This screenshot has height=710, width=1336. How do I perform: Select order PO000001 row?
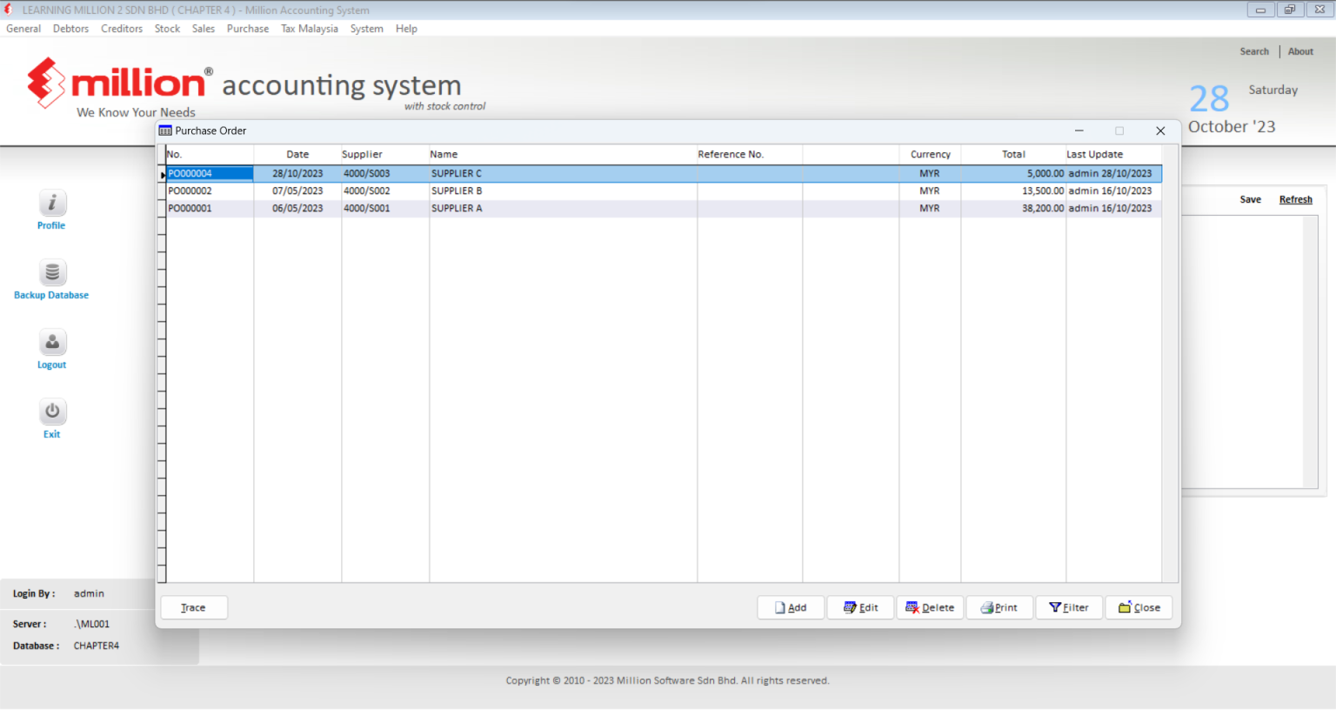(664, 208)
